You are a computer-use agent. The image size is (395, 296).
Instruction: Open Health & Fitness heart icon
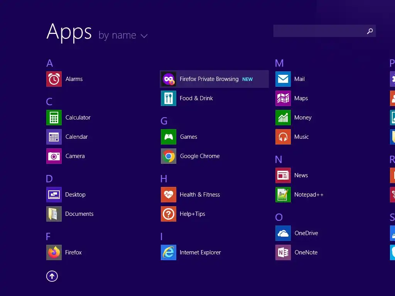coord(169,195)
